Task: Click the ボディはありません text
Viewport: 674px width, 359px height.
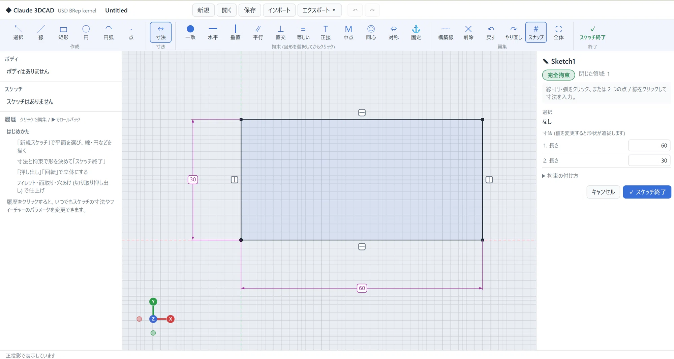Action: pos(28,71)
